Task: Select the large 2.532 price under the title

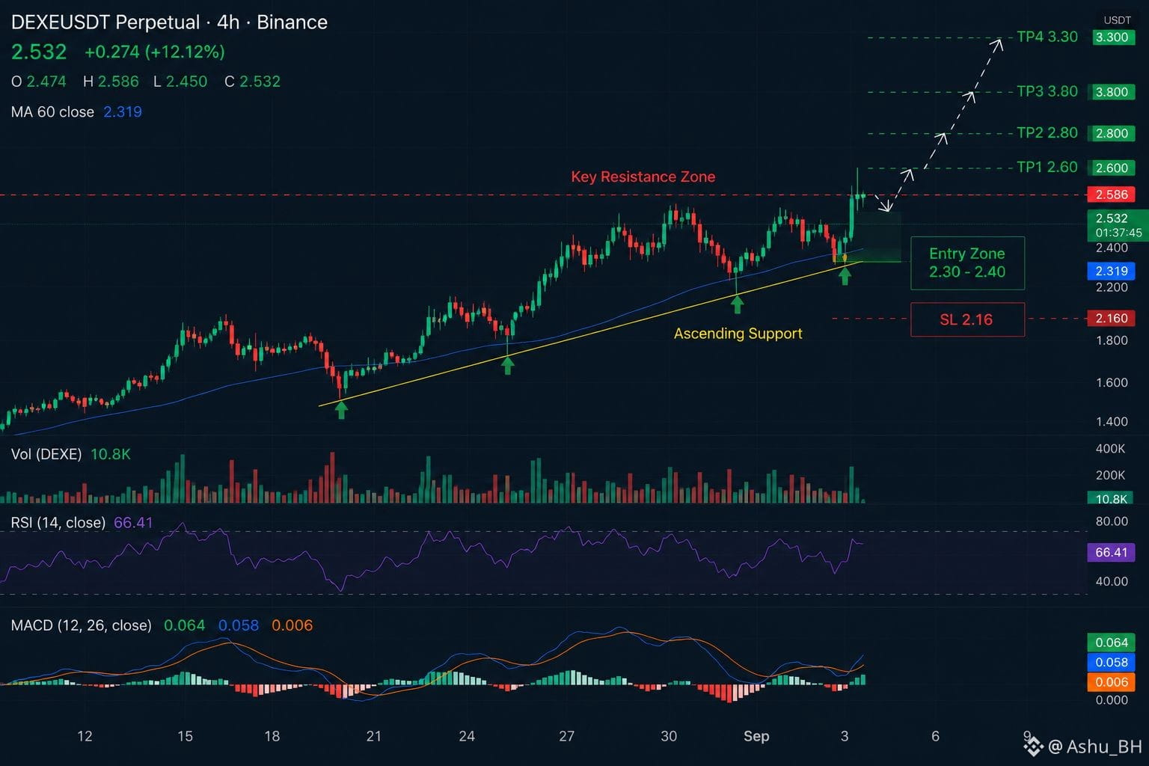Action: (39, 52)
